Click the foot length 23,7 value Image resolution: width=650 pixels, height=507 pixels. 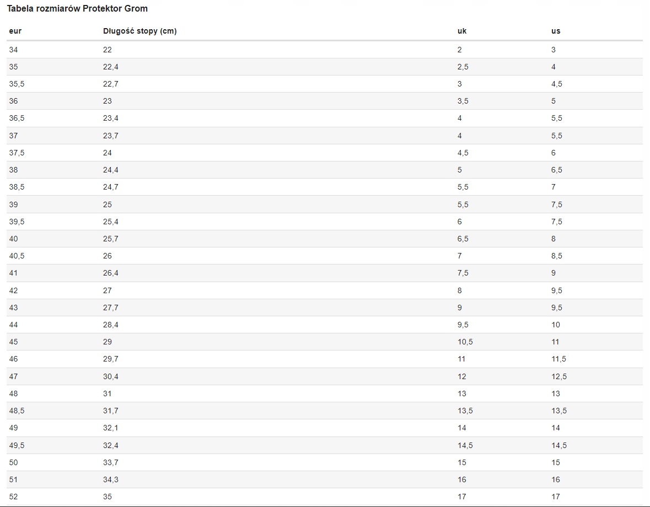(x=110, y=136)
